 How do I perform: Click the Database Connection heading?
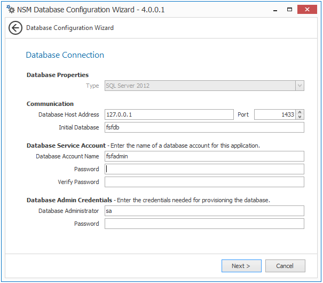coord(65,55)
